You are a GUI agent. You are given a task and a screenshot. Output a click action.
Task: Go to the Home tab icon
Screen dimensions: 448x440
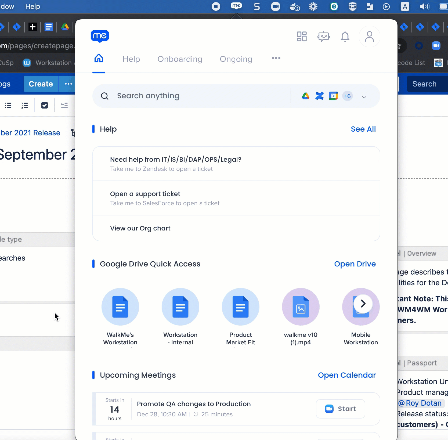pyautogui.click(x=99, y=58)
